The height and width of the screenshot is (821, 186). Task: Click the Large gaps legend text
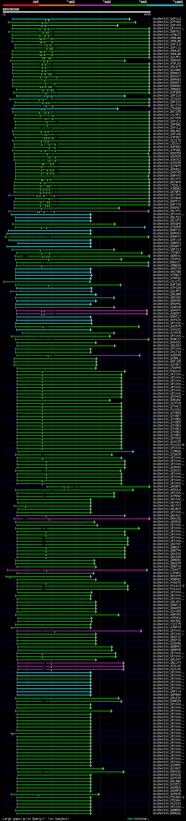tap(36, 819)
